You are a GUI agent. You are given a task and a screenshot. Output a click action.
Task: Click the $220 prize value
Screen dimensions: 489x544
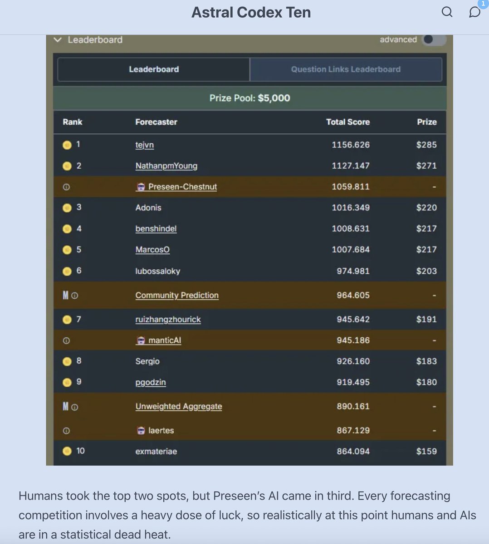point(426,208)
